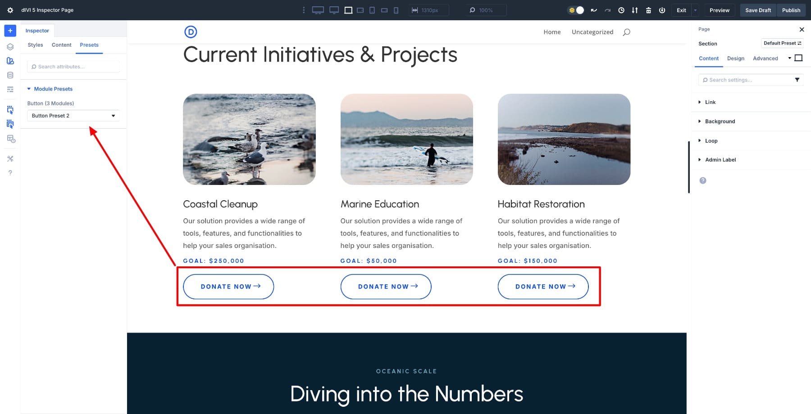Click the history clock icon
811x414 pixels.
(621, 10)
